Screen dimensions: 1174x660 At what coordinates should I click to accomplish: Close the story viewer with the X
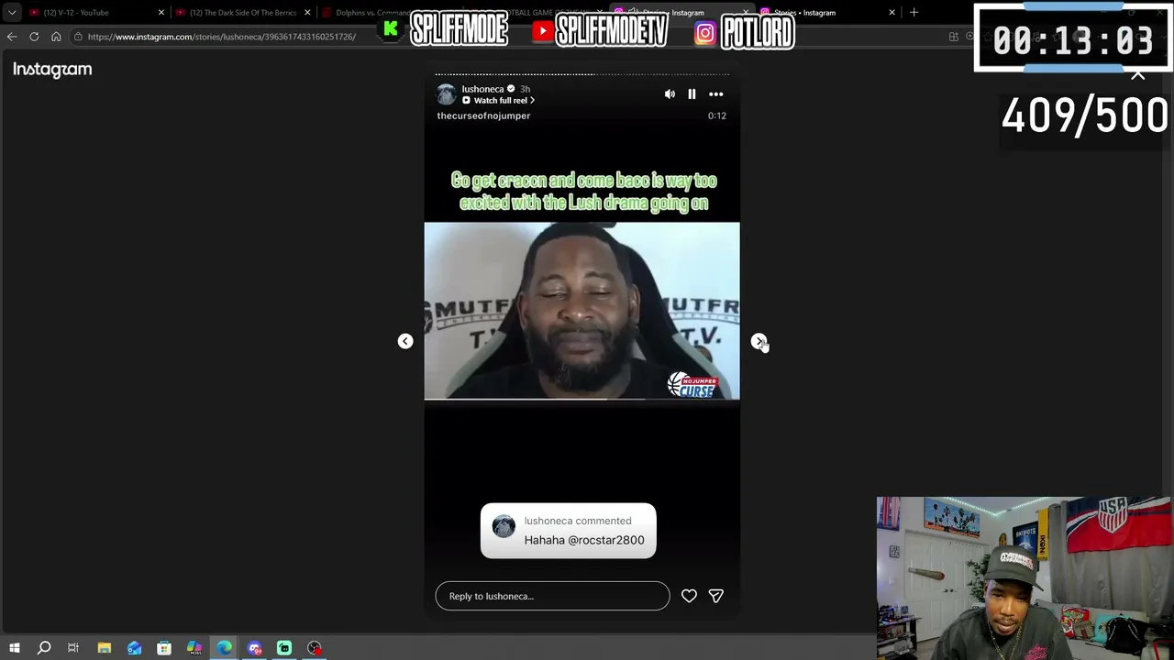tap(1138, 75)
